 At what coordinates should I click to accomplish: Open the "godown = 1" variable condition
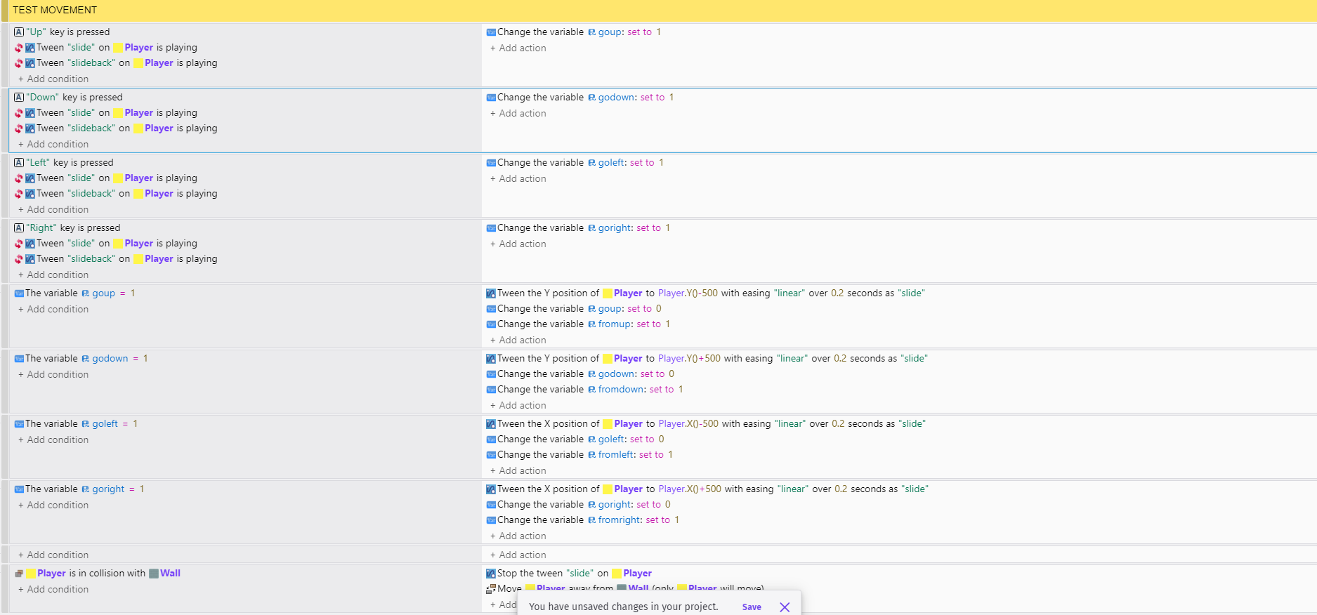pos(81,359)
